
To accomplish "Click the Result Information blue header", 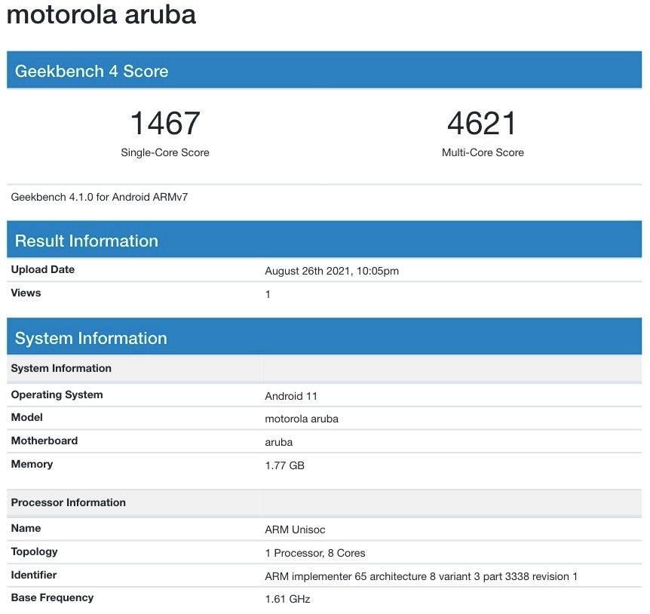I will pyautogui.click(x=87, y=241).
